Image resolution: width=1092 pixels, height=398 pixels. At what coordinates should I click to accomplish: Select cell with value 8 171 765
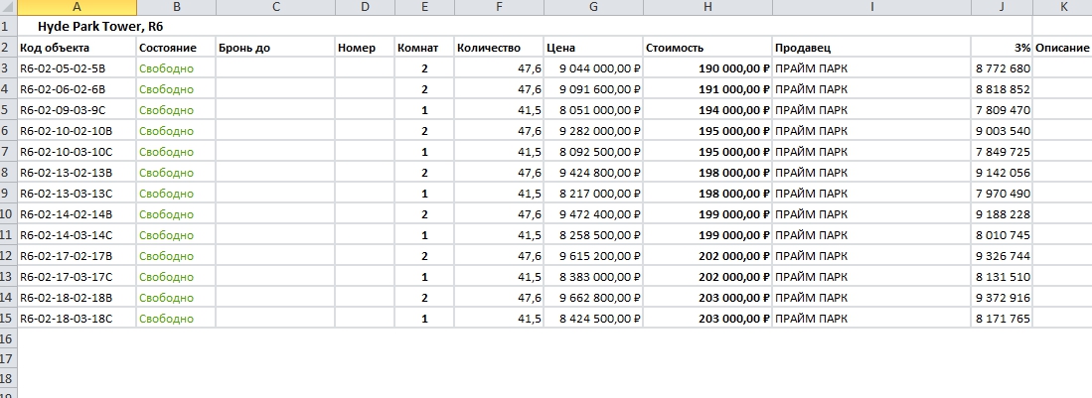[x=1003, y=319]
